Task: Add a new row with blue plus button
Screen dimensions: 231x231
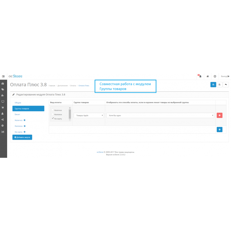Action: click(x=219, y=130)
